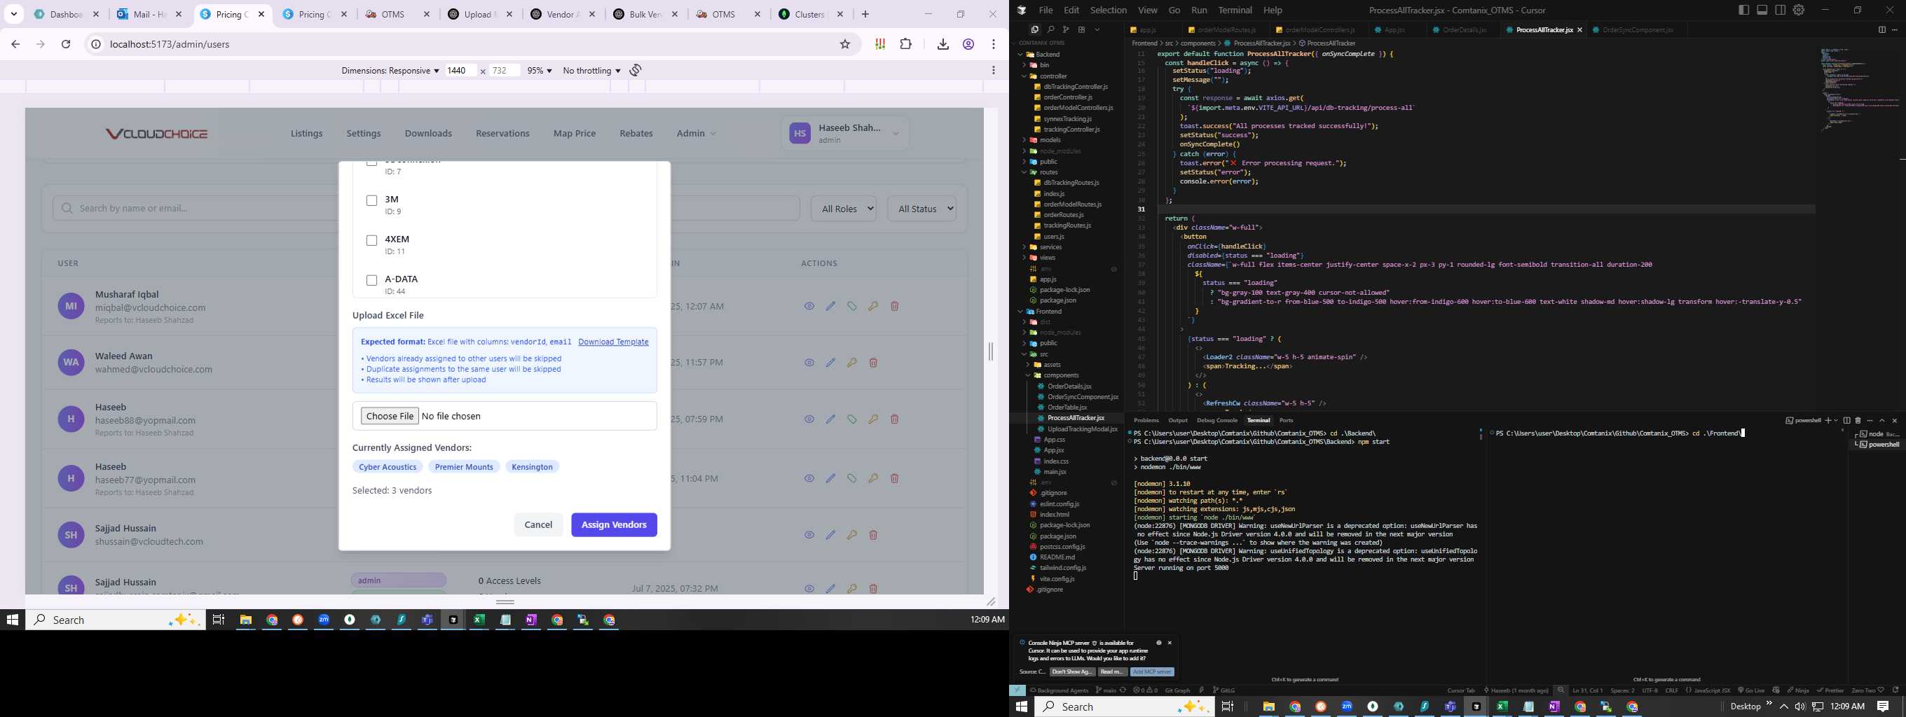Bookmark this page with the star icon
This screenshot has height=717, width=1906.
tap(845, 44)
